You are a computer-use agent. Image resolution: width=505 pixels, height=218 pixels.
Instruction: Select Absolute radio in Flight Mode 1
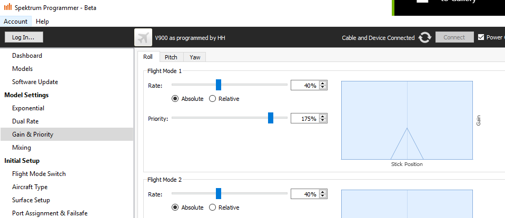pyautogui.click(x=175, y=99)
